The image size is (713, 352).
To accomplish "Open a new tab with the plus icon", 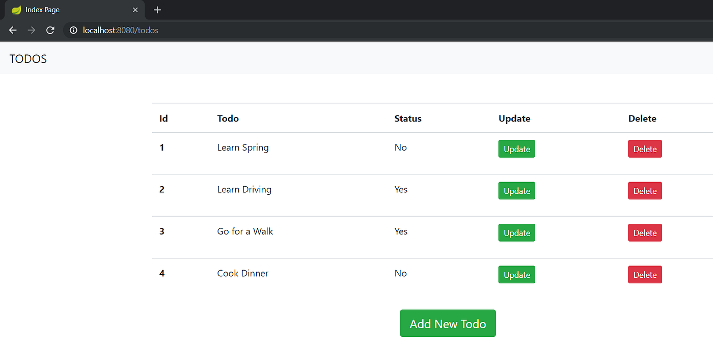I will click(157, 10).
